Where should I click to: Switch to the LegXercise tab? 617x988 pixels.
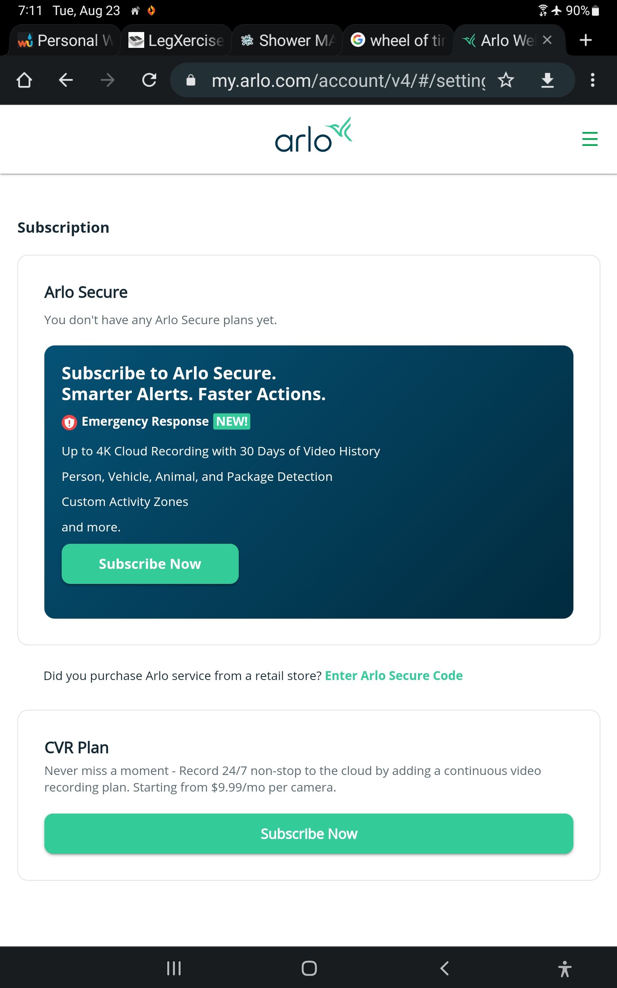[176, 40]
